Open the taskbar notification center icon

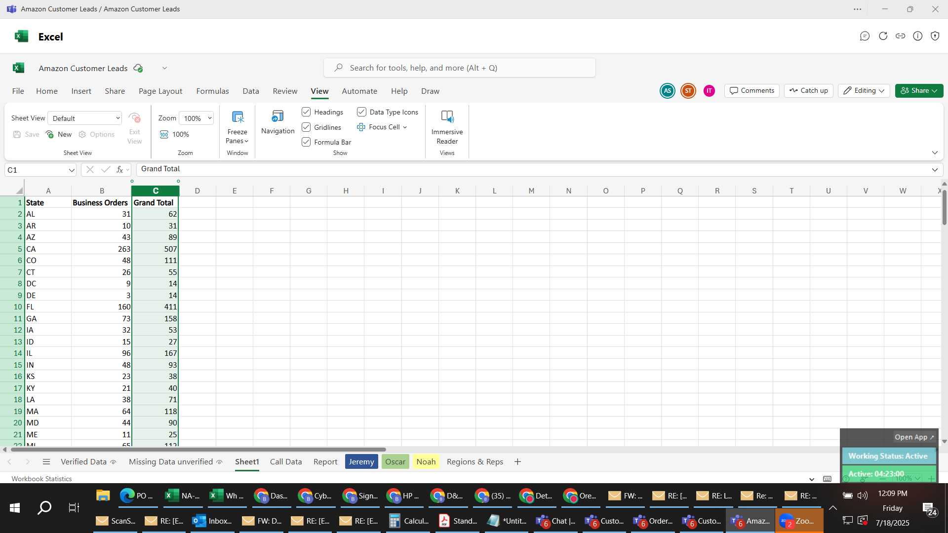point(929,509)
